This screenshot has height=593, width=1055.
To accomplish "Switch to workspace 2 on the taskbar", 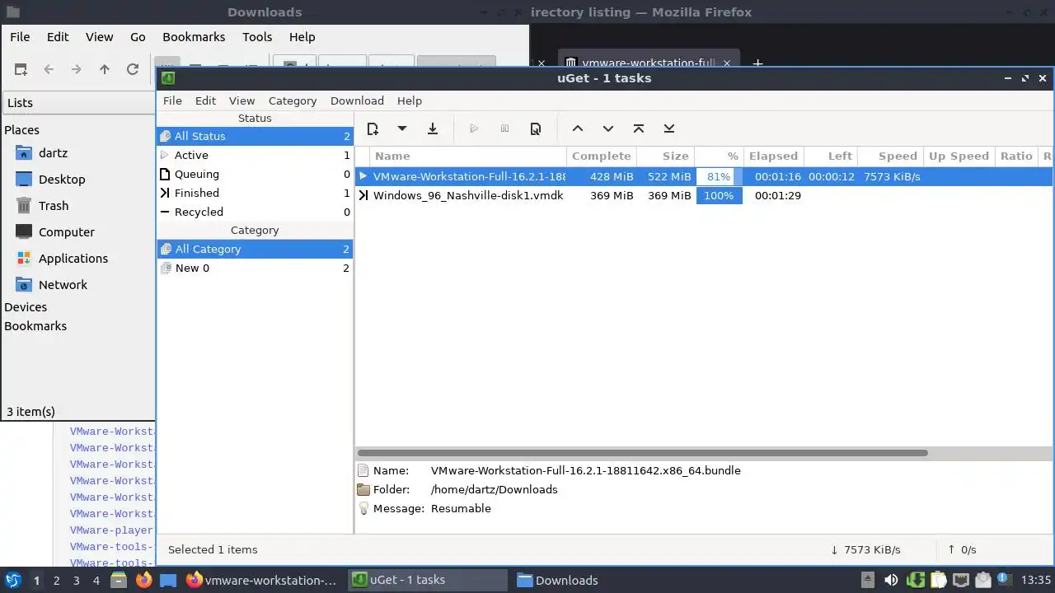I will pos(56,581).
